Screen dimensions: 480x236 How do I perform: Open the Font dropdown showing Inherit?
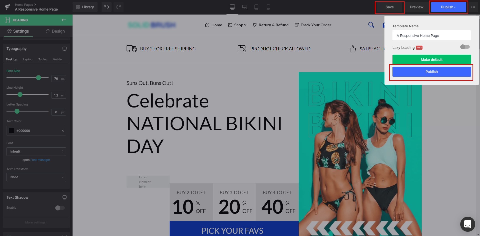pyautogui.click(x=36, y=152)
